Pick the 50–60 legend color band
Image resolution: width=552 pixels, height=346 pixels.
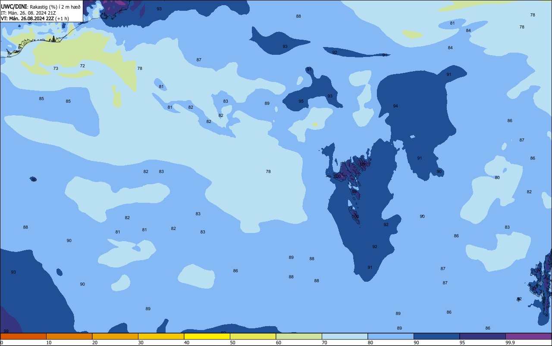253,336
